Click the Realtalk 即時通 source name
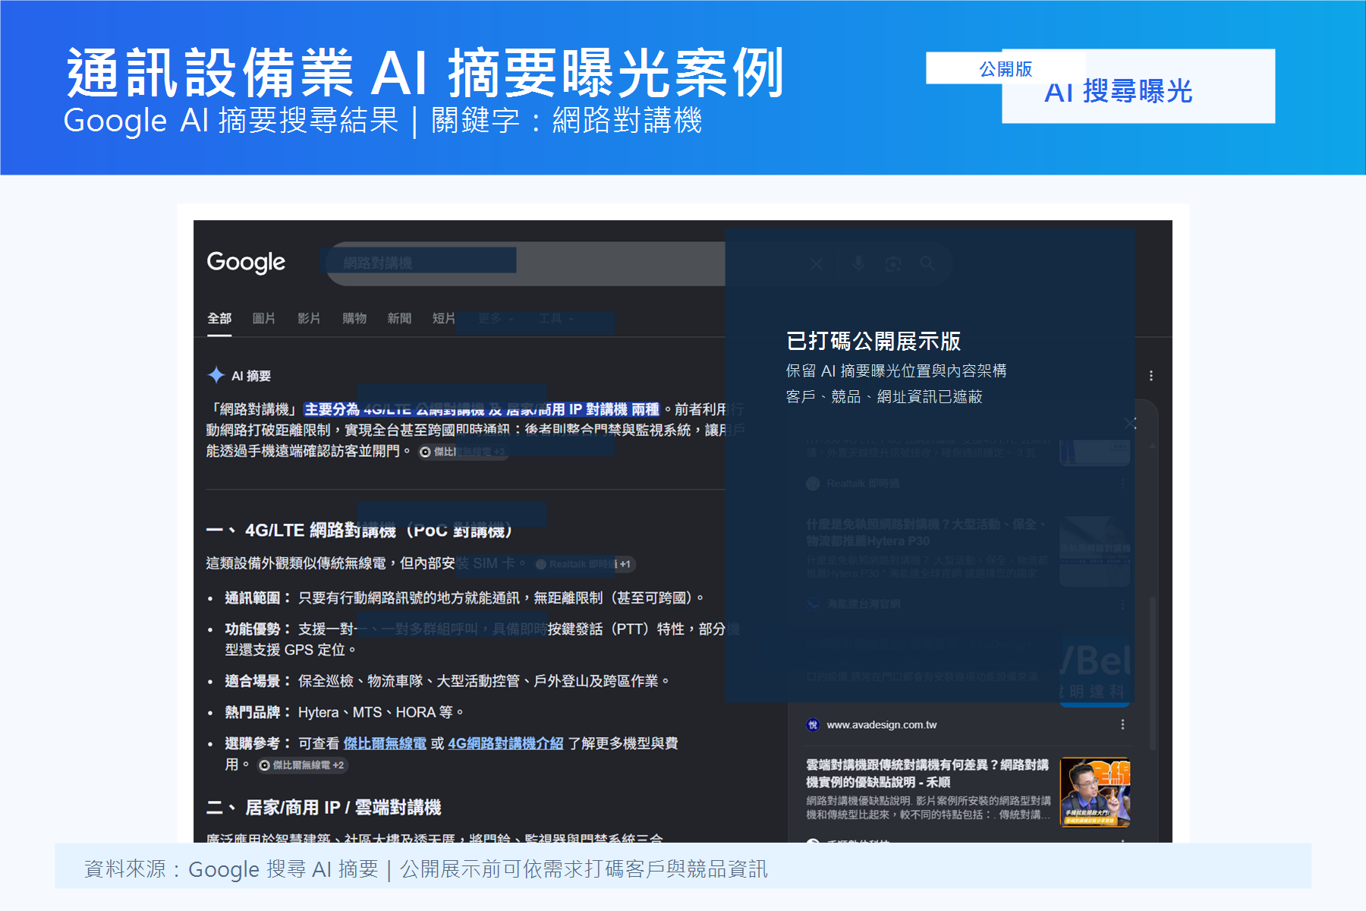This screenshot has width=1366, height=911. [863, 484]
